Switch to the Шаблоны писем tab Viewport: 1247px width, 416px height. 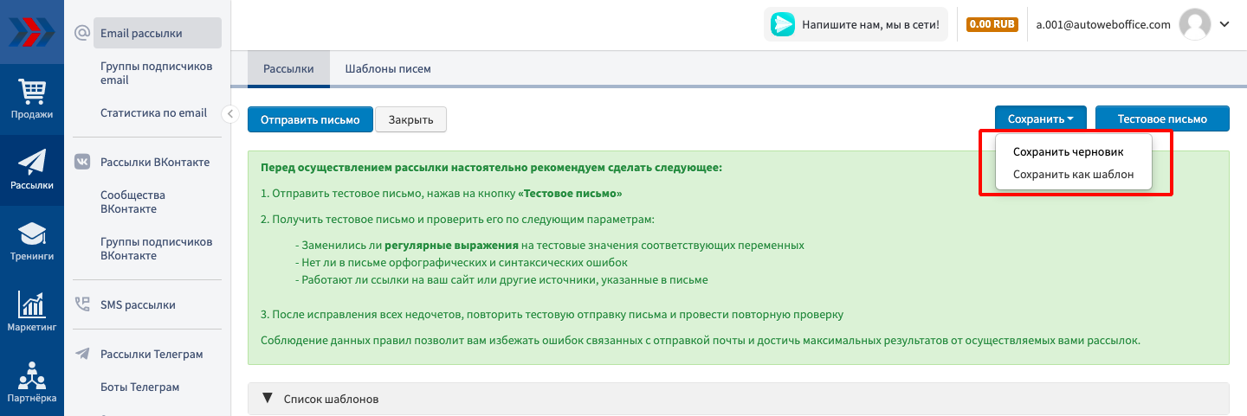point(387,69)
